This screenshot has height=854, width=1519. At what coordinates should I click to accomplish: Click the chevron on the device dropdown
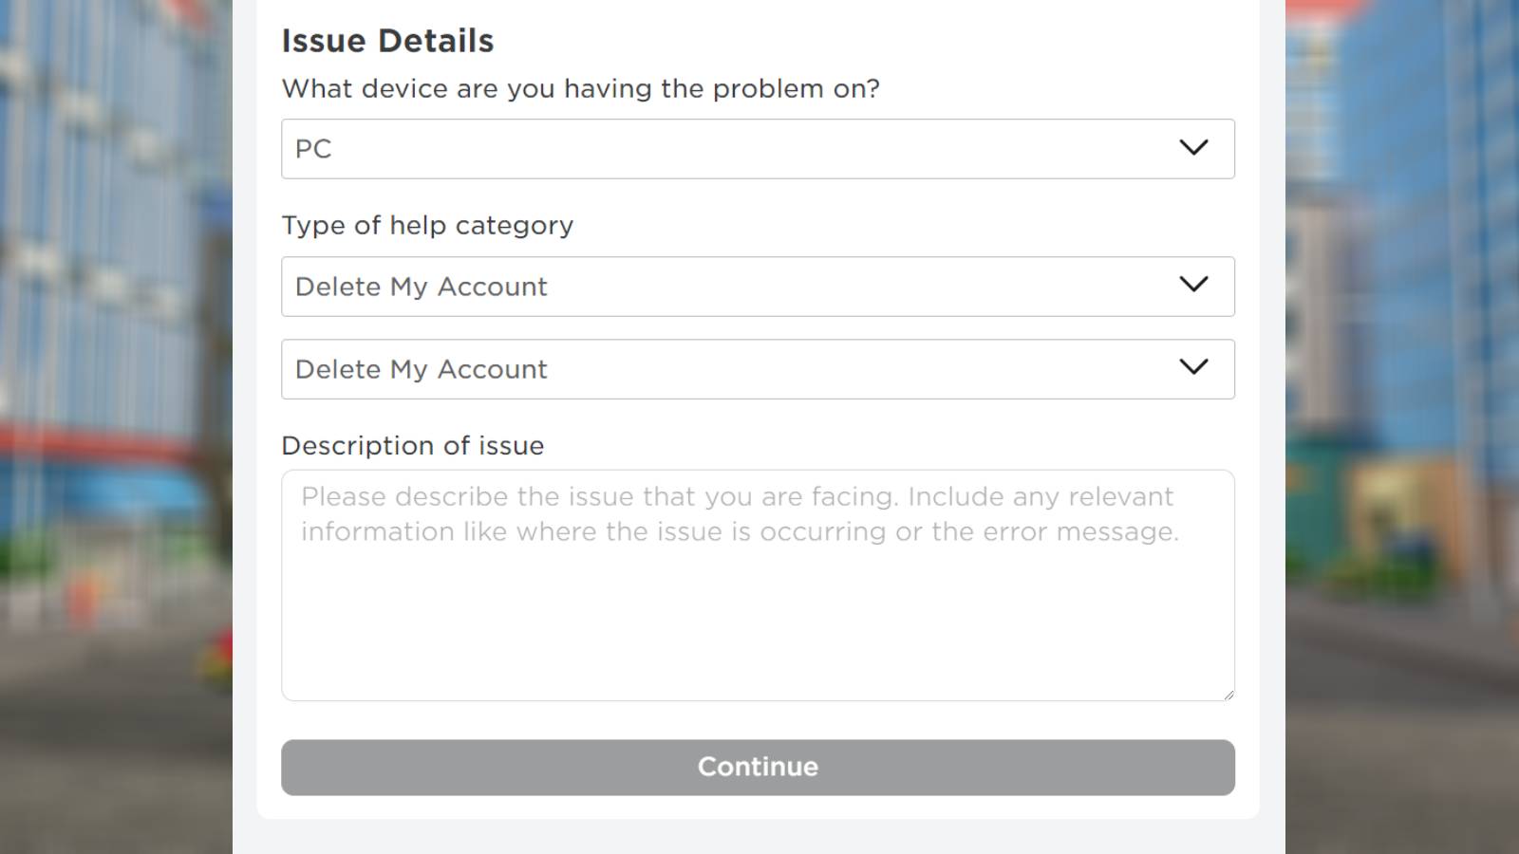coord(1194,148)
